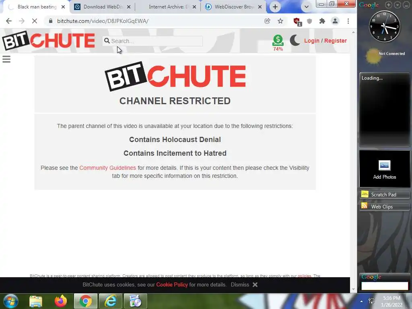Click the CHANNEL RESTRICTED heading
412x309 pixels.
(x=175, y=101)
